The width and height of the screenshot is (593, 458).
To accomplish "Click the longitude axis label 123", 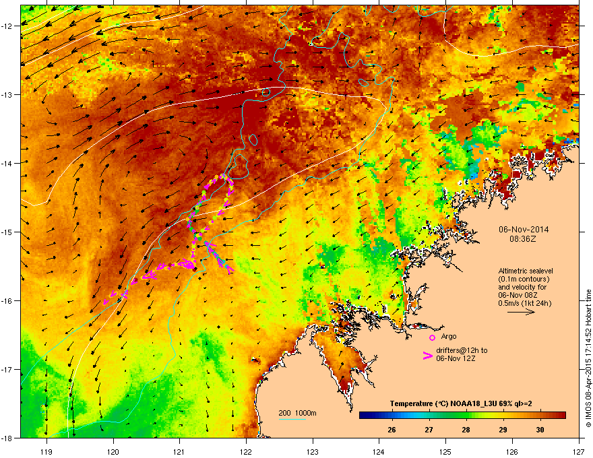I will tap(313, 451).
